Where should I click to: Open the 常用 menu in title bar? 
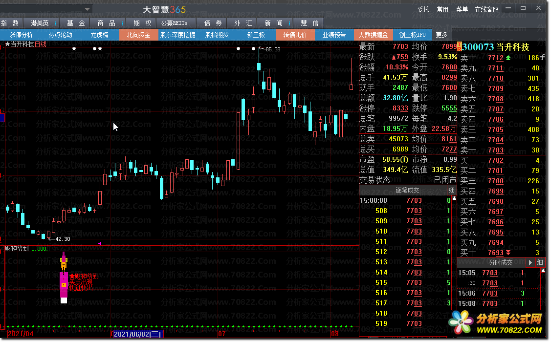coord(442,9)
